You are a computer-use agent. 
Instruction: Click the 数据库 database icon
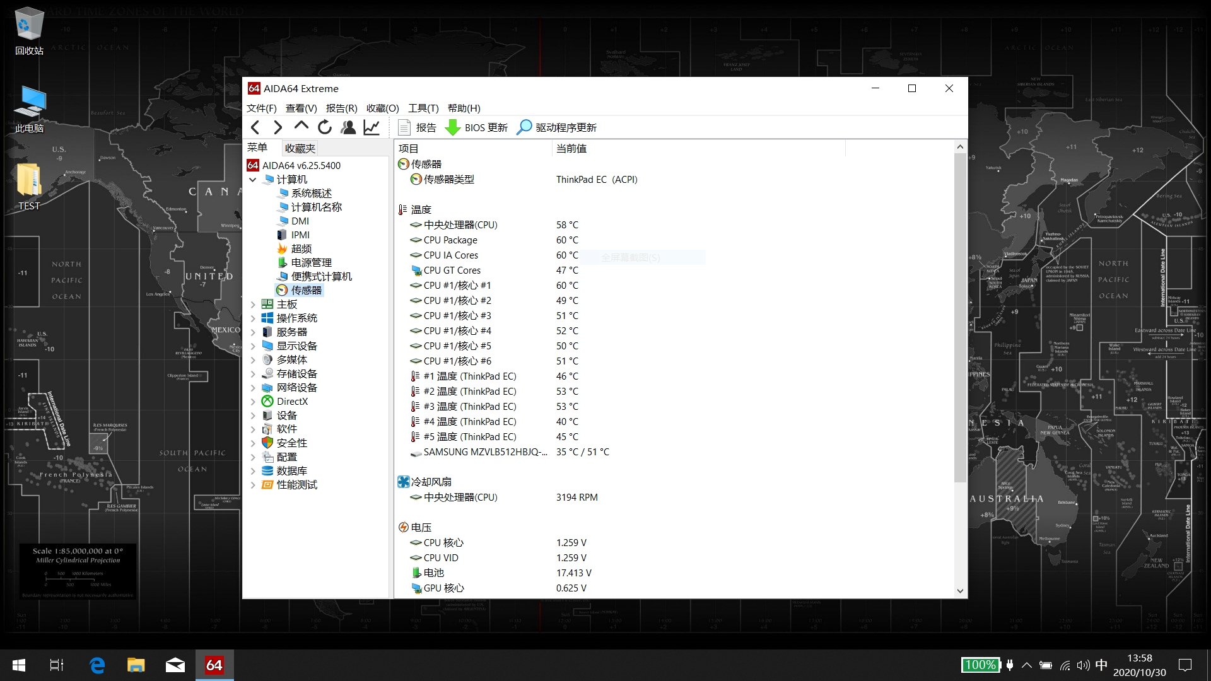pos(267,471)
